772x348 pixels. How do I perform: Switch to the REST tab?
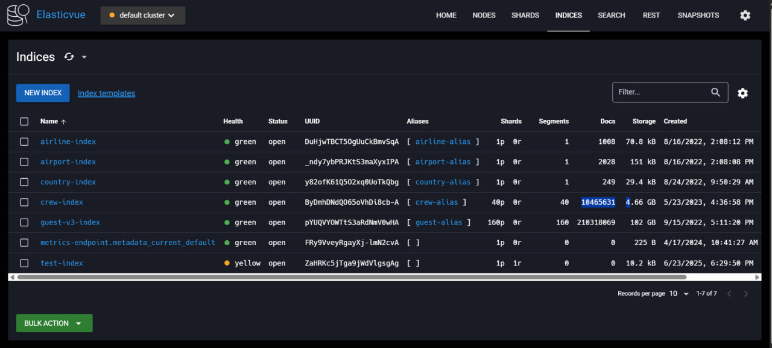click(x=651, y=15)
